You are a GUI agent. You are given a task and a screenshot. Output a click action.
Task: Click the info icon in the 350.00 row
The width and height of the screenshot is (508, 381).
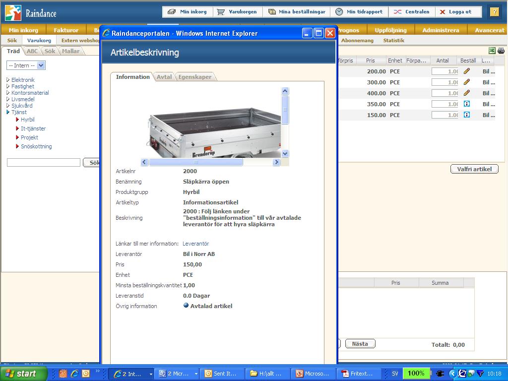(466, 104)
